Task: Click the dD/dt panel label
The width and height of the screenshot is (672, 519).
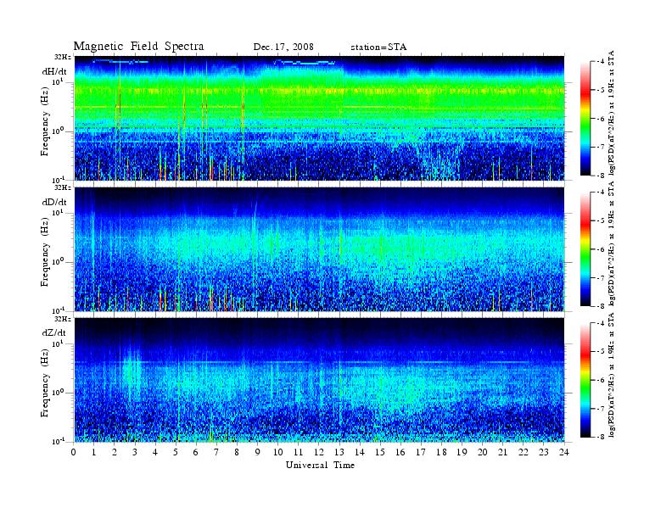Action: click(x=54, y=202)
